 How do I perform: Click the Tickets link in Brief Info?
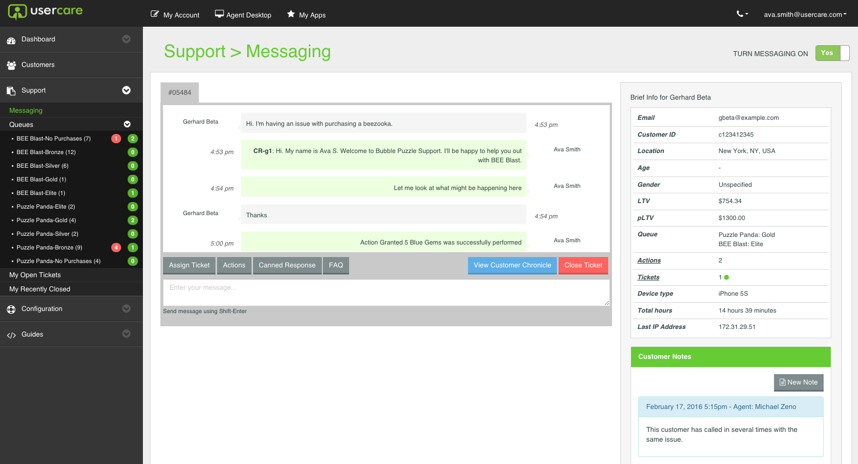click(x=649, y=277)
